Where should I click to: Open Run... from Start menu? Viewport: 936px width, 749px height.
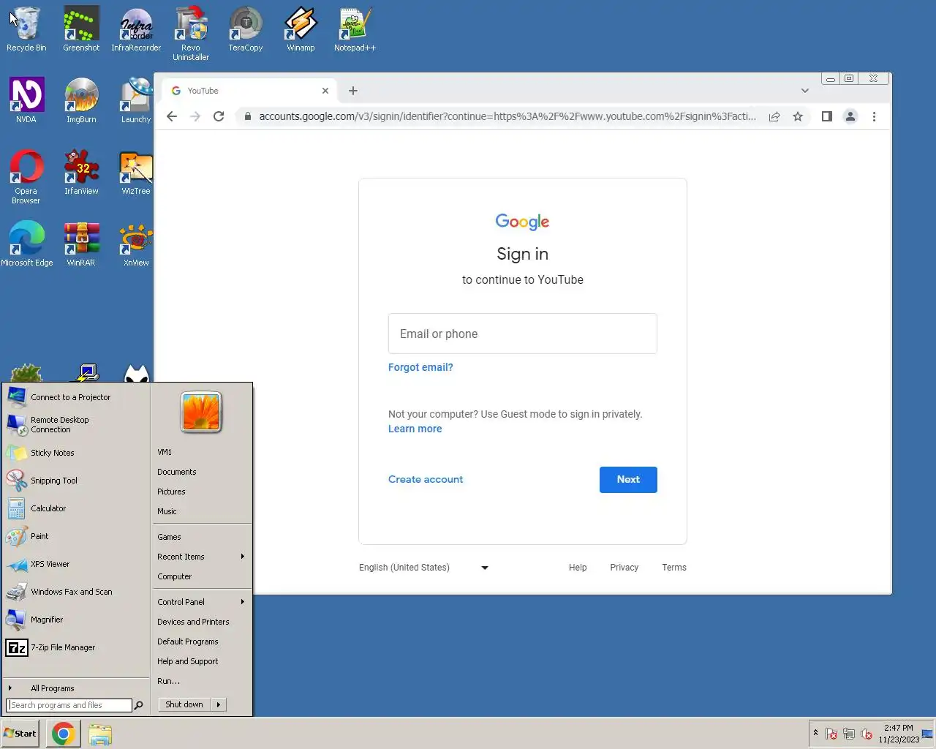[168, 681]
